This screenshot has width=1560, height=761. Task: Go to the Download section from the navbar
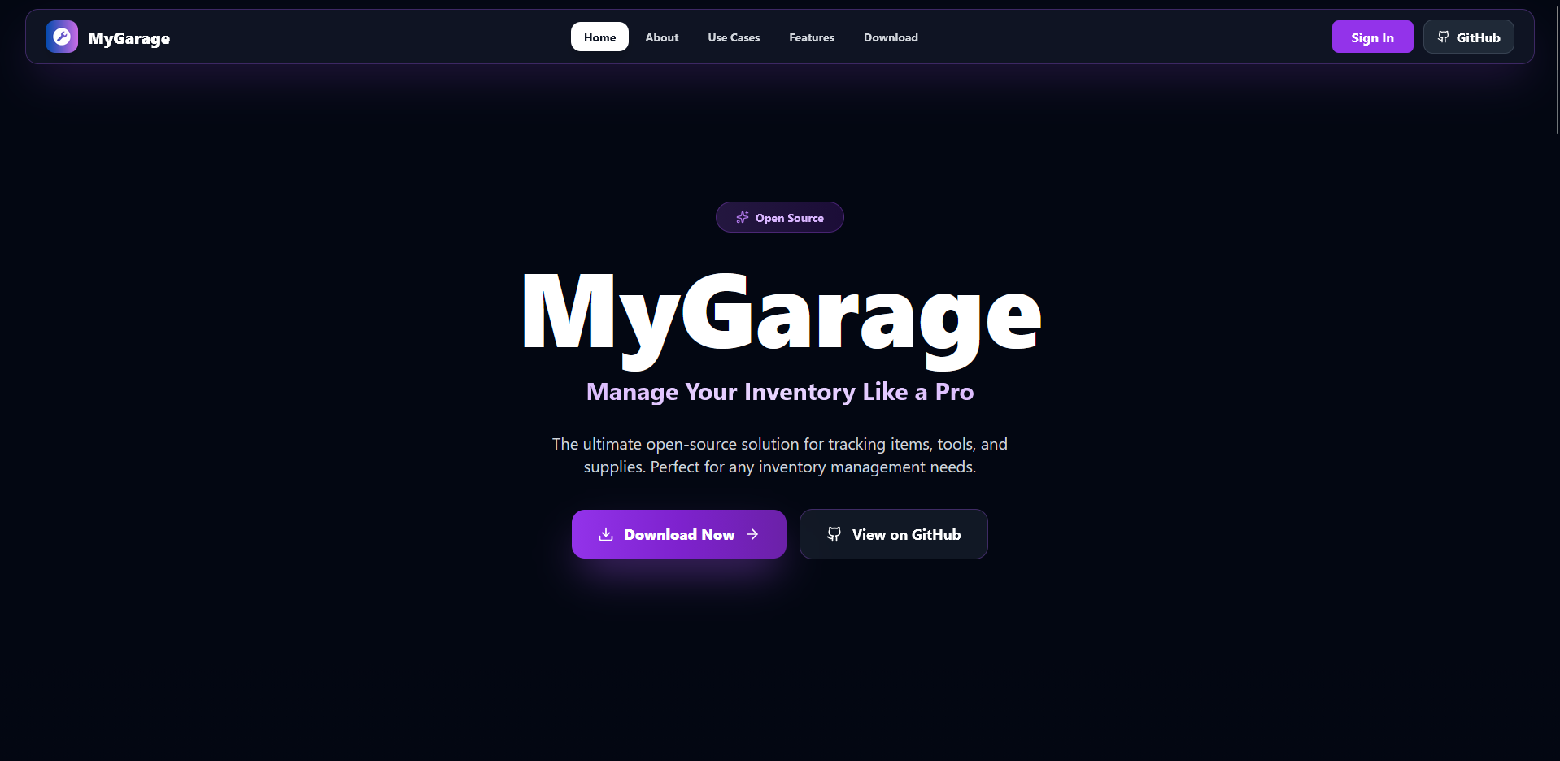(890, 37)
